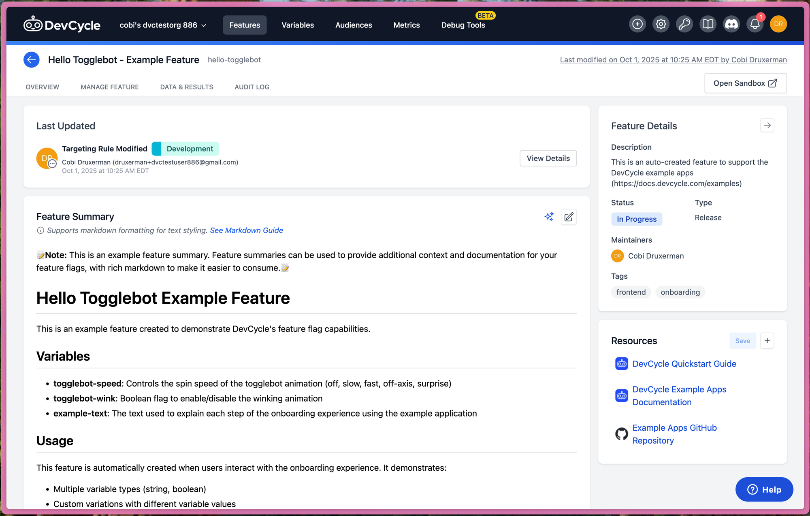Open the See Markdown Guide link

click(x=246, y=231)
